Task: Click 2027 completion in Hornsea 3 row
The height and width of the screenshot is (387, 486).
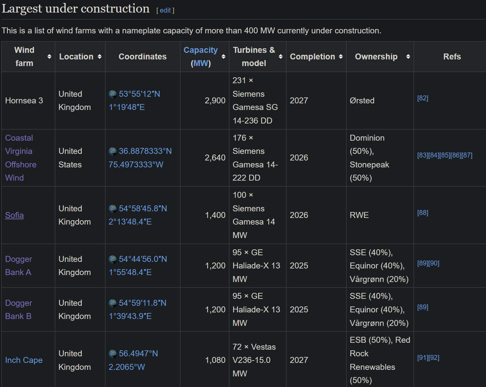Action: 299,100
